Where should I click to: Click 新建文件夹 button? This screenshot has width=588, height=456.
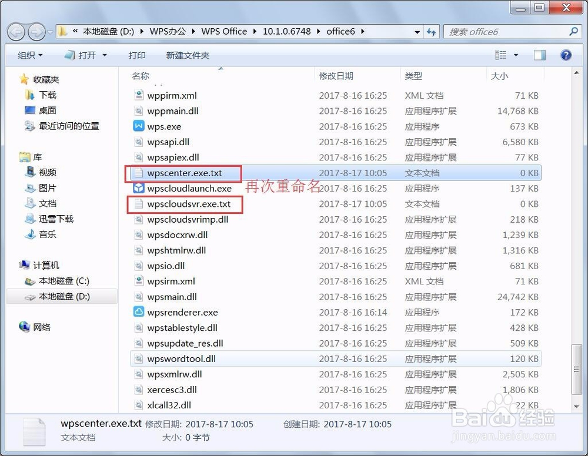[x=188, y=55]
